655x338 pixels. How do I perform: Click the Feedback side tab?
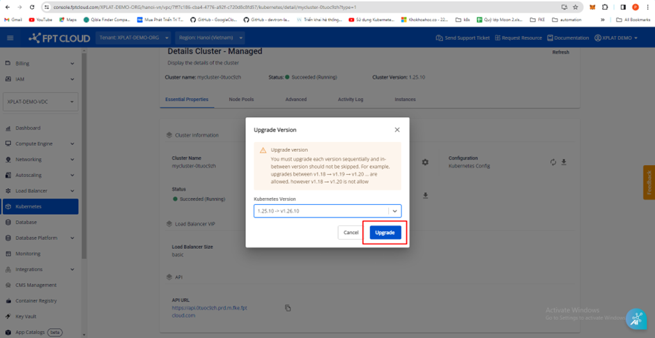click(x=649, y=182)
